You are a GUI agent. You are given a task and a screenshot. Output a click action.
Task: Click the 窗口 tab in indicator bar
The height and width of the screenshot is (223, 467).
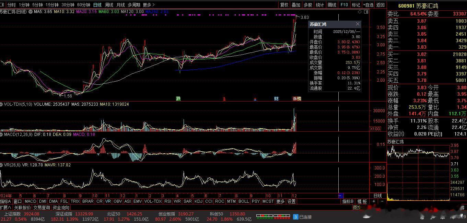tap(17, 201)
